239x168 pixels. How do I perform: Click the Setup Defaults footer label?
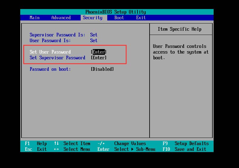pyautogui.click(x=192, y=143)
